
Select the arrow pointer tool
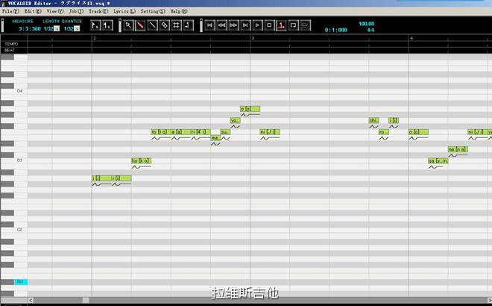(x=128, y=25)
